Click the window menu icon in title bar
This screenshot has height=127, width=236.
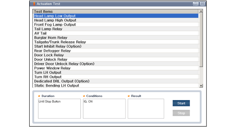point(202,4)
